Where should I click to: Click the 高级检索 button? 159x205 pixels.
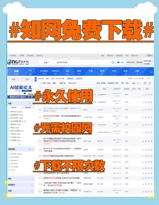click(139, 63)
